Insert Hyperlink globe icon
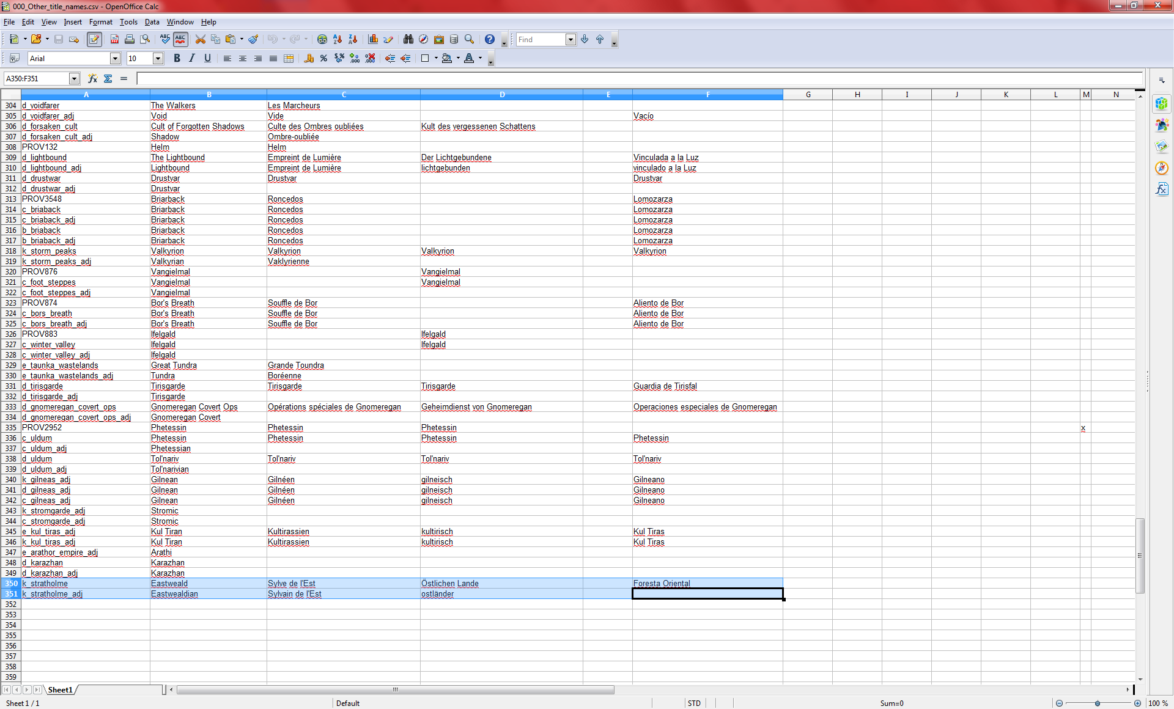 pos(322,39)
